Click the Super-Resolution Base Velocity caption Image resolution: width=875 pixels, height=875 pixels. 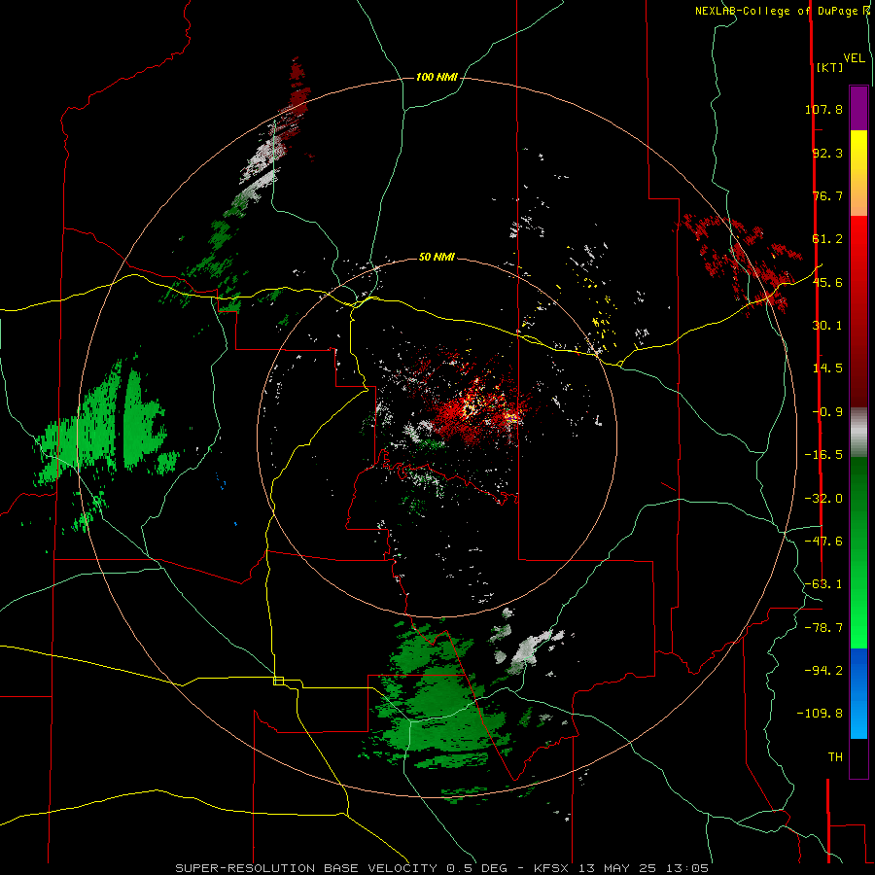pyautogui.click(x=442, y=868)
